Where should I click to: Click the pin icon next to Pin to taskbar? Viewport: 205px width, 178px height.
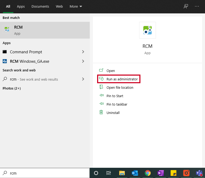click(101, 104)
